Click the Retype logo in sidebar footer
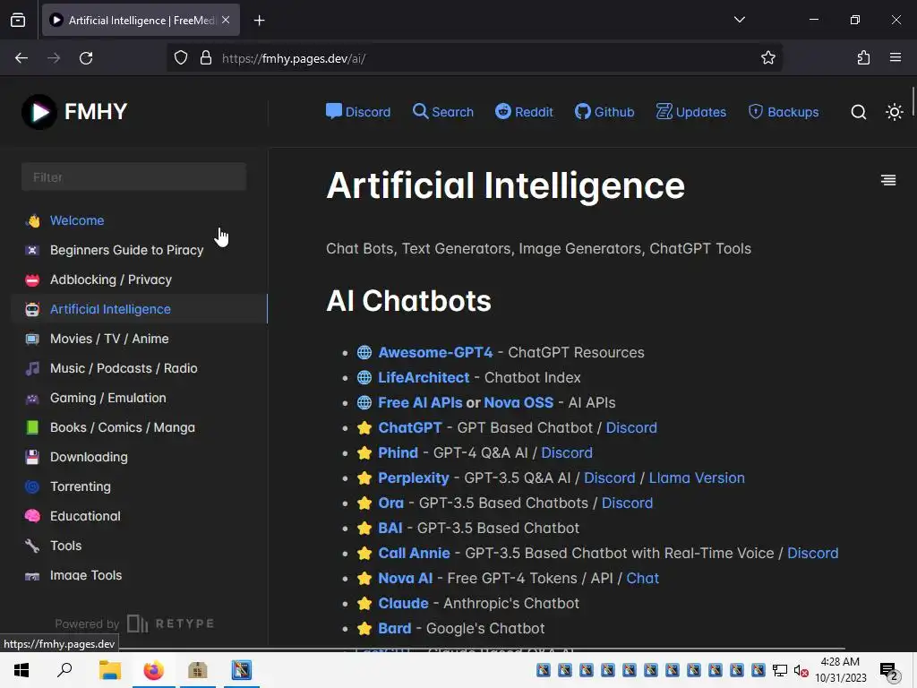Viewport: 917px width, 688px height. (x=171, y=623)
